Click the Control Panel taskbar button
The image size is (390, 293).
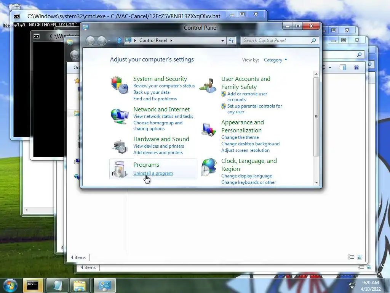pyautogui.click(x=104, y=285)
